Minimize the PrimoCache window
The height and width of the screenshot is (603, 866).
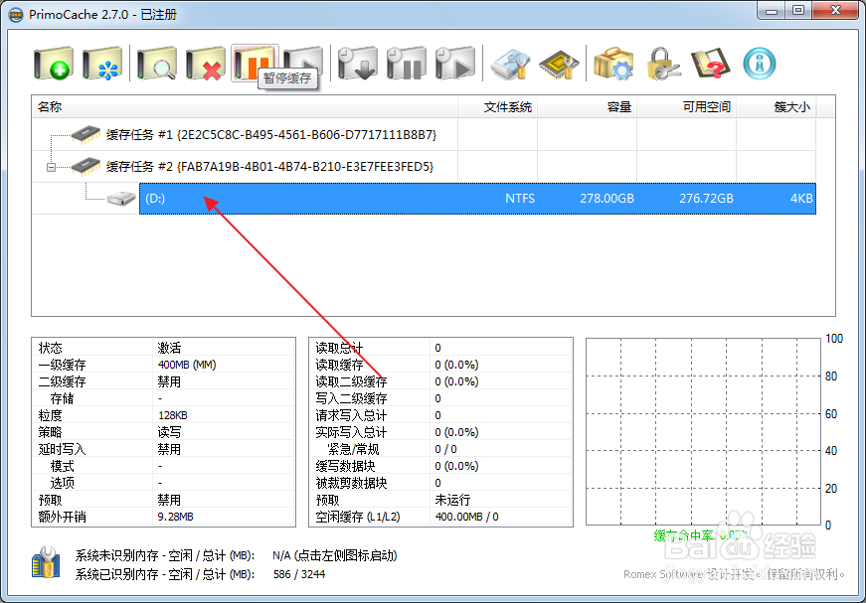click(x=772, y=11)
